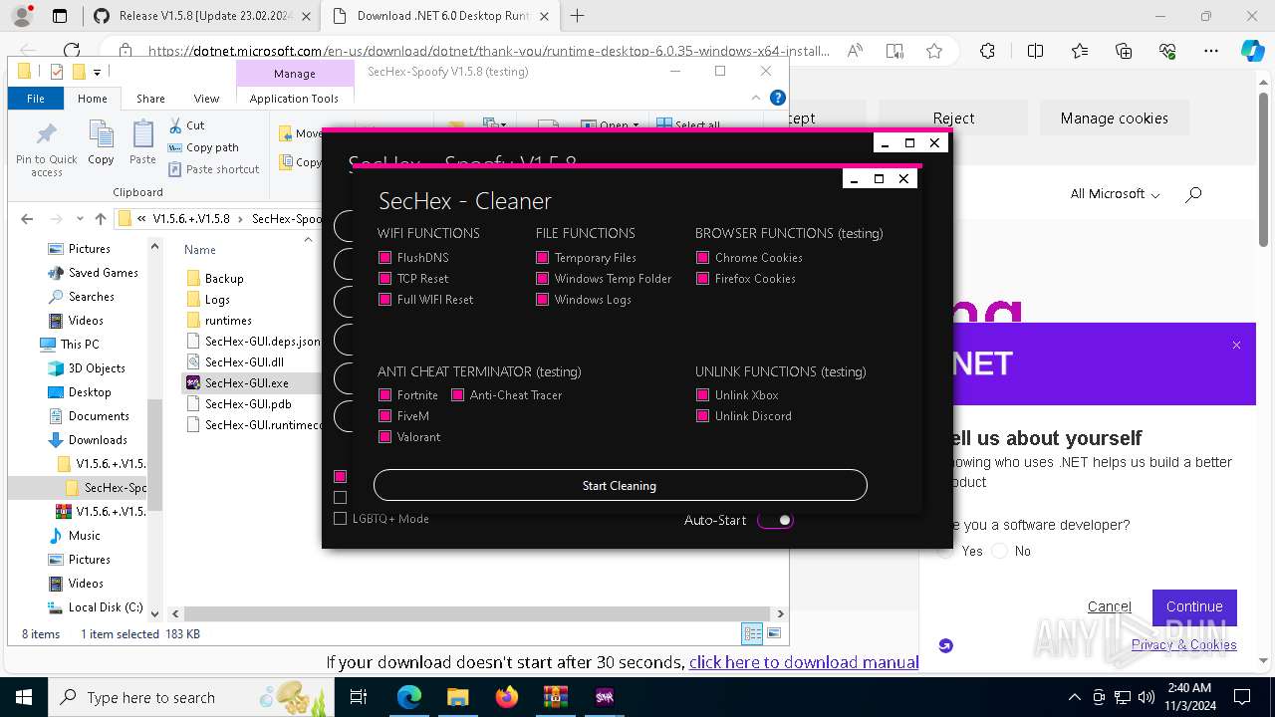Viewport: 1275px width, 717px height.
Task: Click the Copy ribbon icon
Action: (101, 143)
